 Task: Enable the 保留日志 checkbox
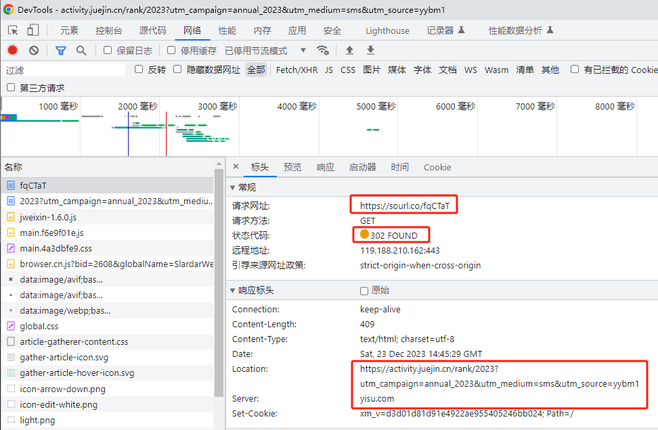point(108,50)
